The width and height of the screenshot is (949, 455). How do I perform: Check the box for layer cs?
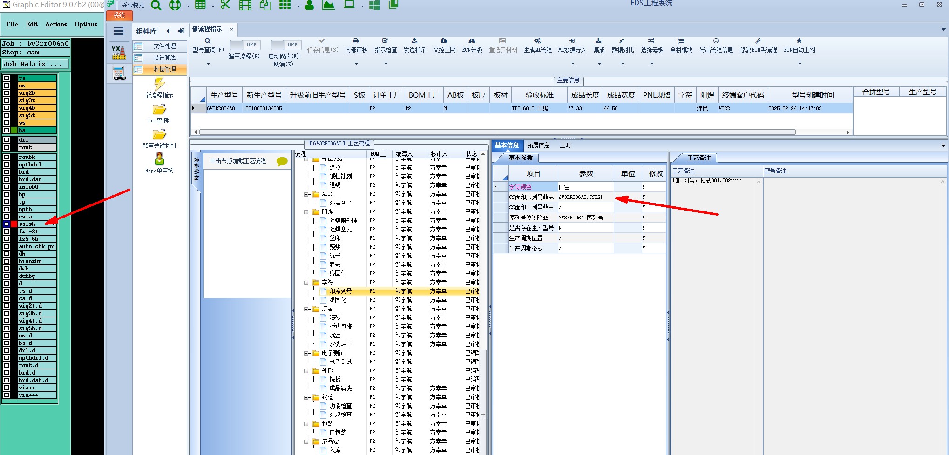coord(7,86)
